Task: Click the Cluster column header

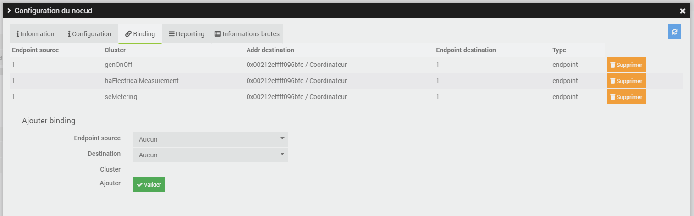Action: [115, 50]
